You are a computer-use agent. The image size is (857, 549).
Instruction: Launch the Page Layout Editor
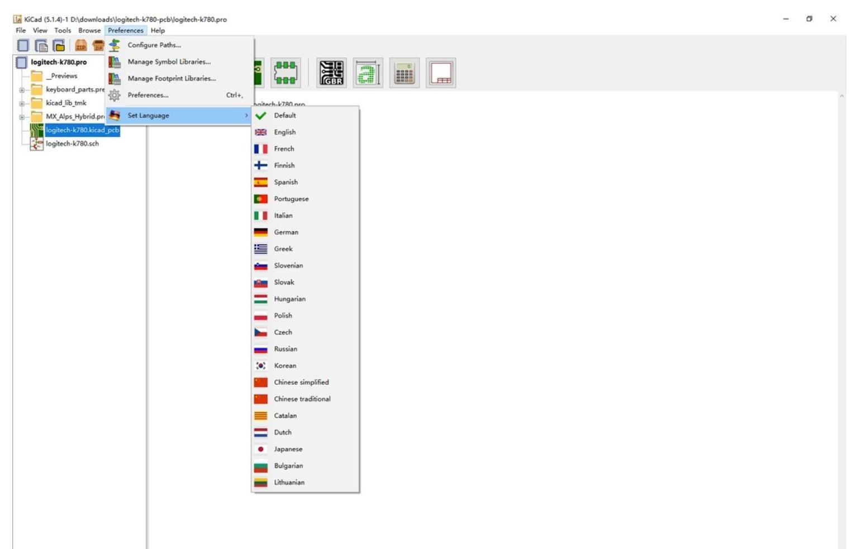[441, 73]
